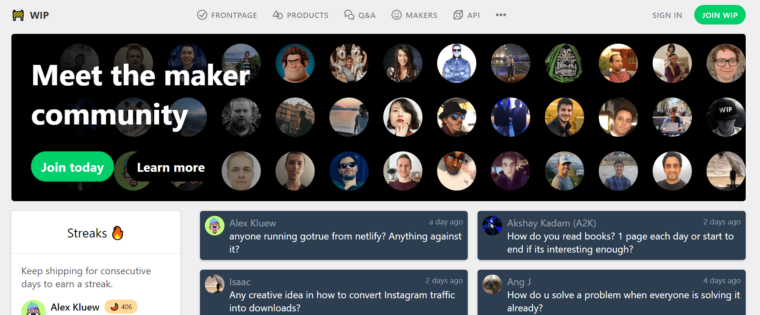The height and width of the screenshot is (315, 760).
Task: Click the 406 streak badge
Action: click(x=121, y=307)
